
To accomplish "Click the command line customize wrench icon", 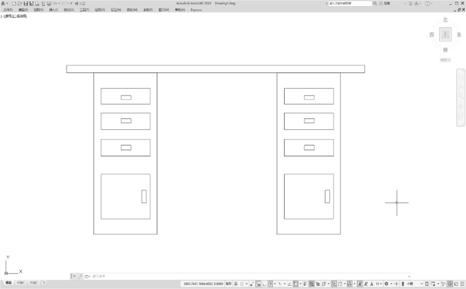I will [x=80, y=276].
